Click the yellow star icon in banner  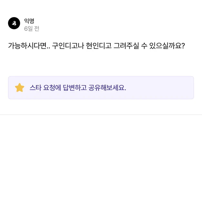coord(20,88)
